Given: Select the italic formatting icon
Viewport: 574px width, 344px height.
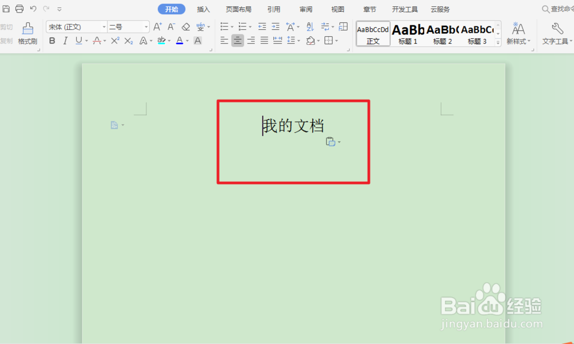Looking at the screenshot, I should click(x=65, y=40).
